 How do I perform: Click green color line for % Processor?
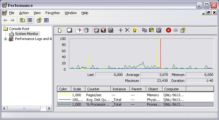65,104
